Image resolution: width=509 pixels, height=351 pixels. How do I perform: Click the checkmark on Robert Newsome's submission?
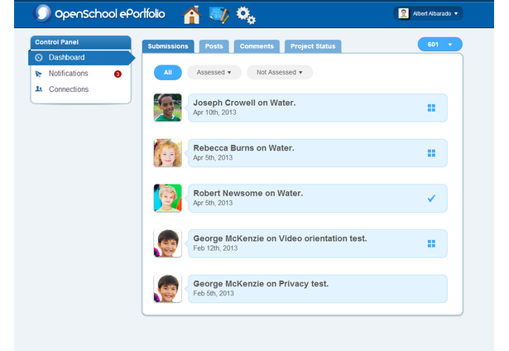tap(431, 199)
